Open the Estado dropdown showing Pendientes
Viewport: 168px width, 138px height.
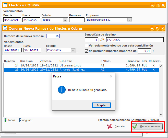coord(73,50)
